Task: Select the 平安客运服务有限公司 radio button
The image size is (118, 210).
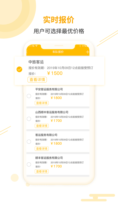Action: 29,96
